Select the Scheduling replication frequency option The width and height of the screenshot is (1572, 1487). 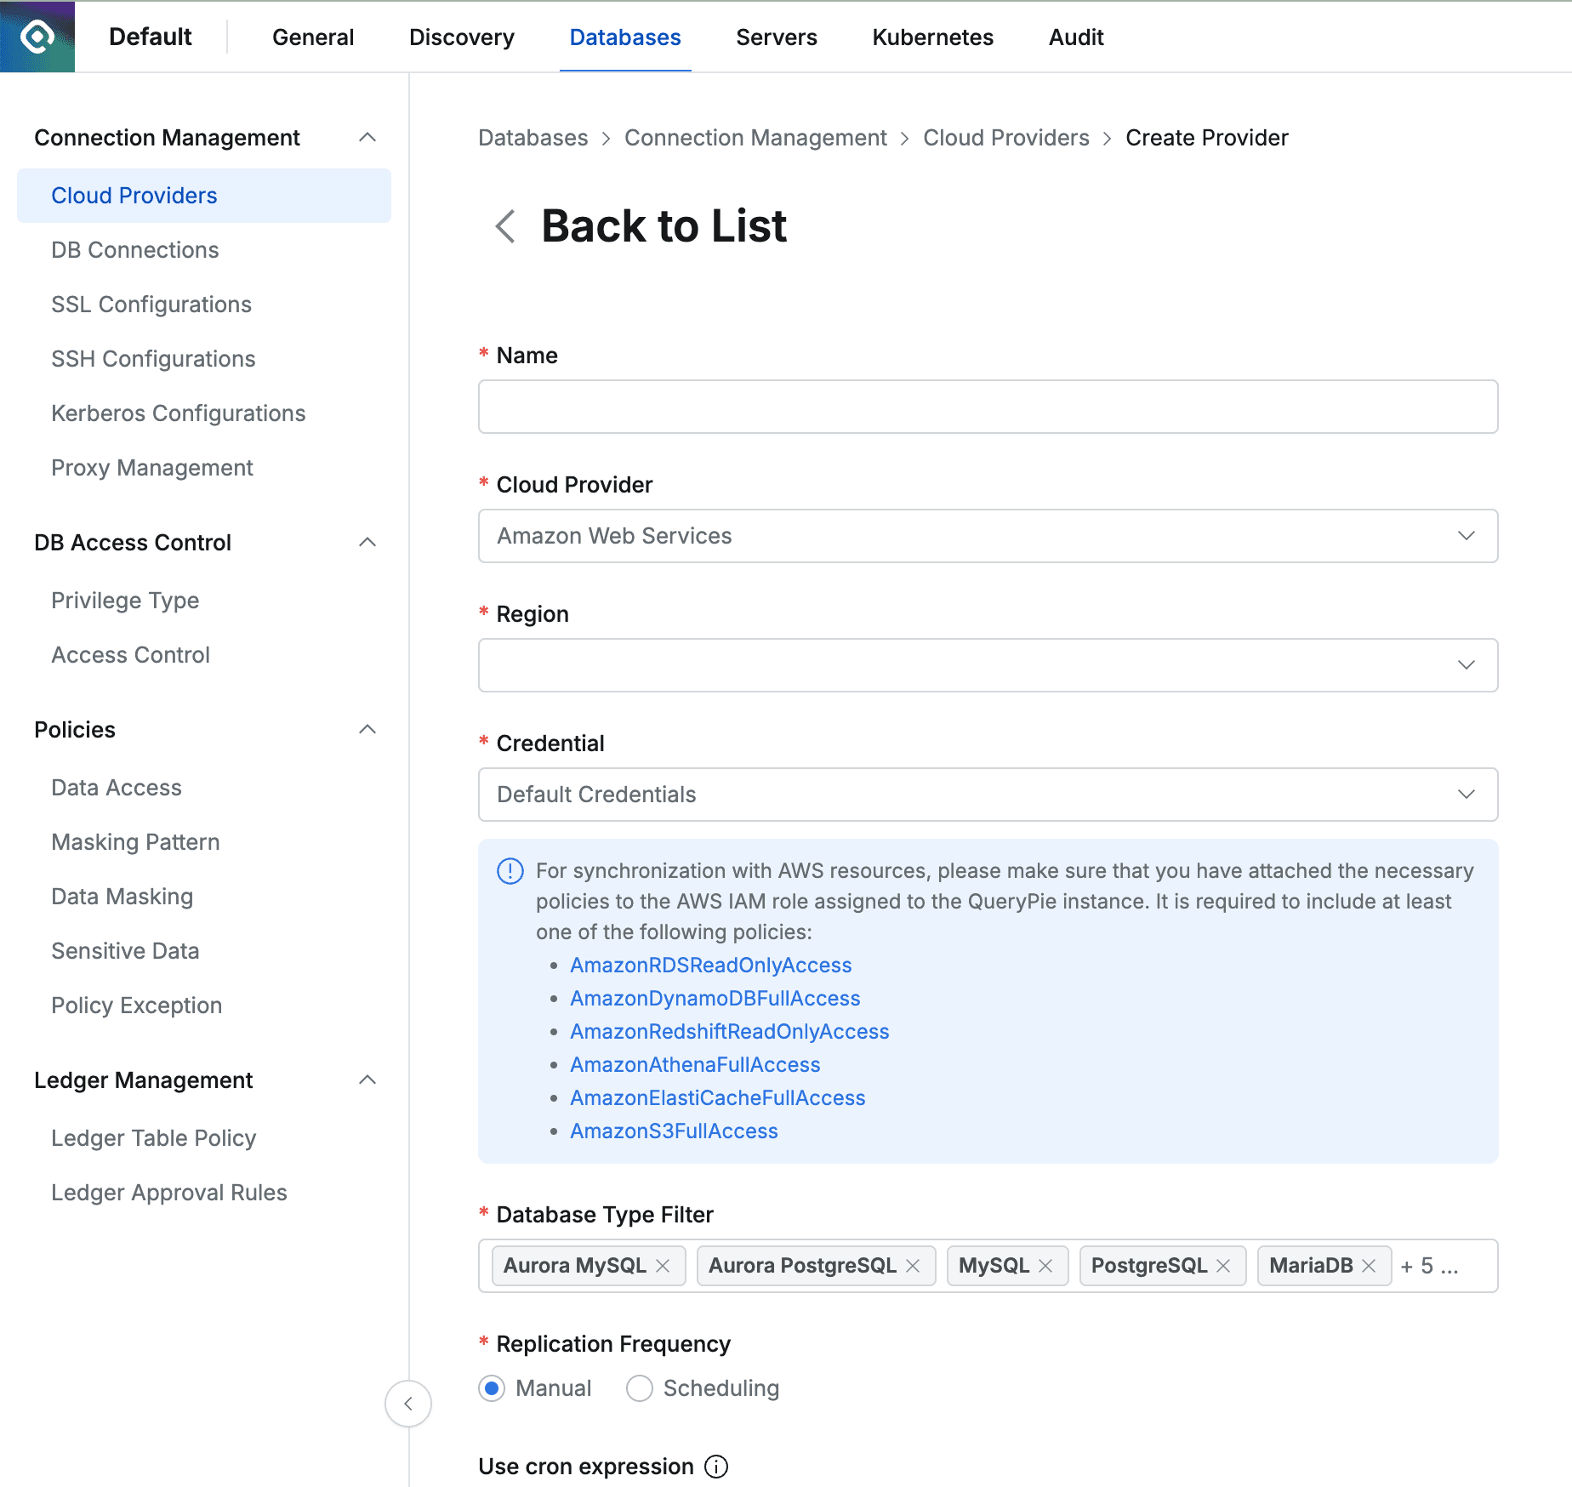click(x=639, y=1388)
